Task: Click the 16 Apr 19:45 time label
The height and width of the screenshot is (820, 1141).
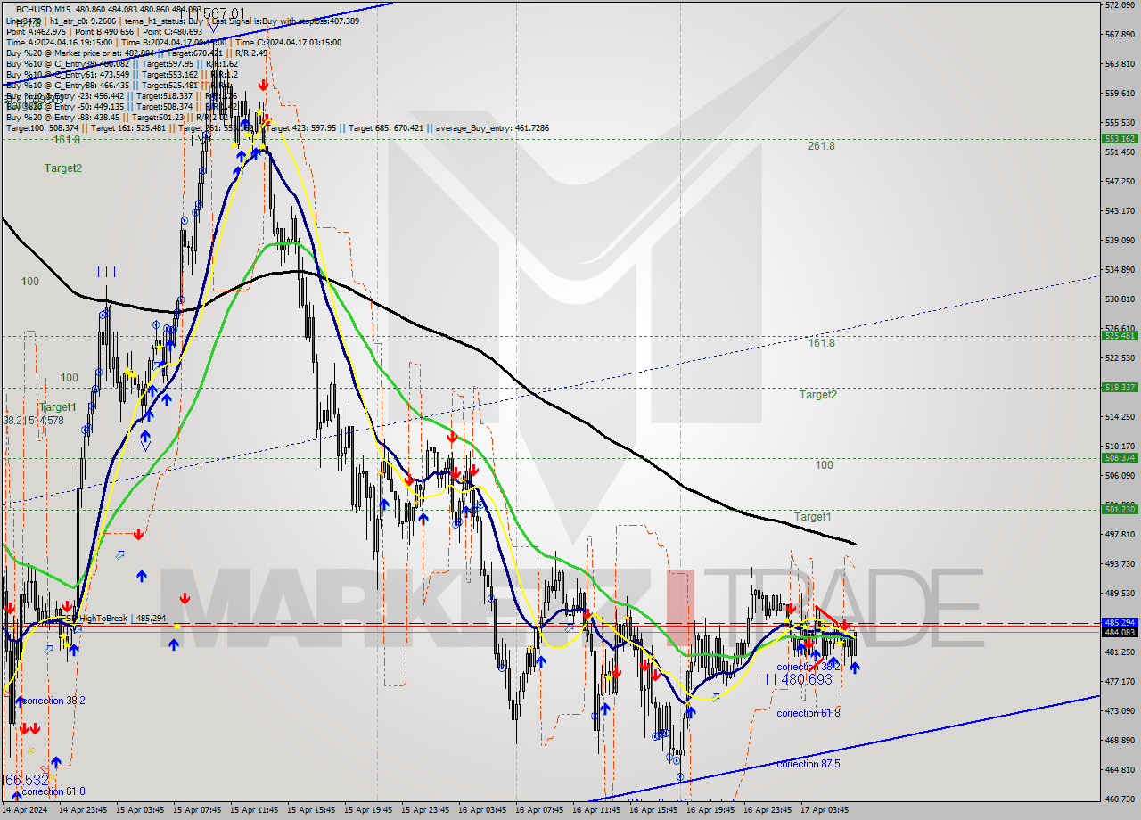Action: point(711,810)
